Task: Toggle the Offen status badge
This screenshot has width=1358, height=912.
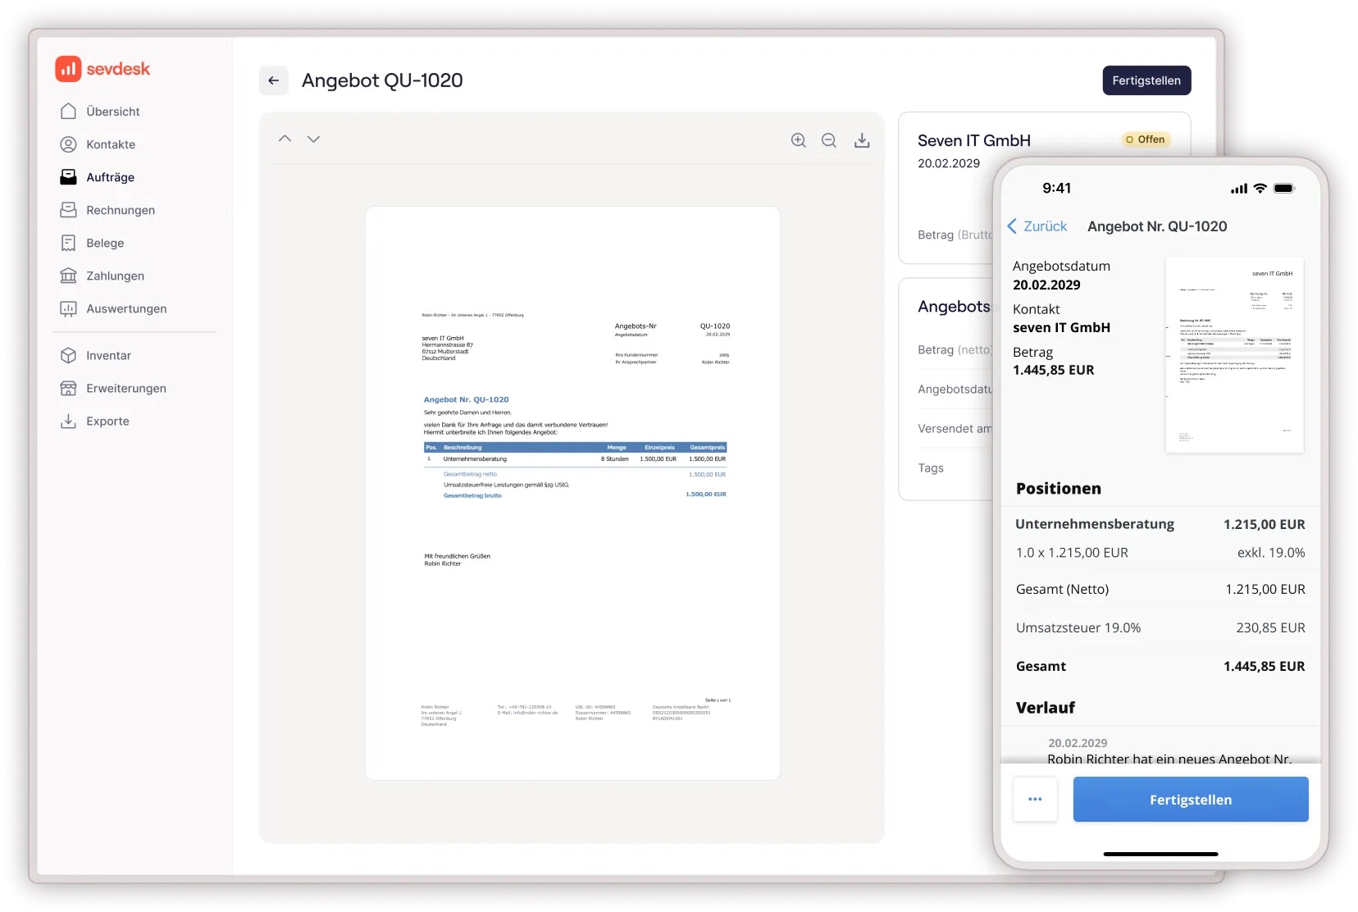Action: 1145,139
